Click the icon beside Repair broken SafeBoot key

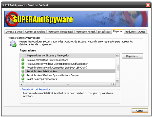click(x=23, y=71)
